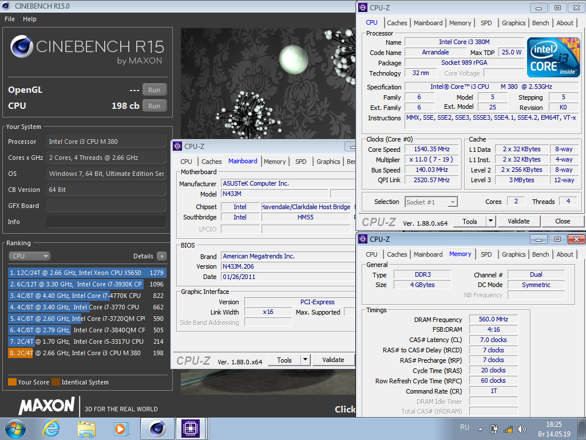Open the Socket #1 selection dropdown
The image size is (586, 440).
[431, 202]
